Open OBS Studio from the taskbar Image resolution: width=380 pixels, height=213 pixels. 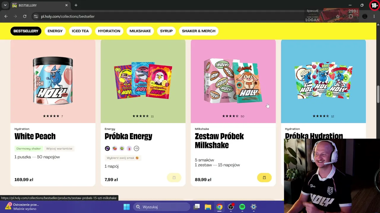[x=231, y=207]
